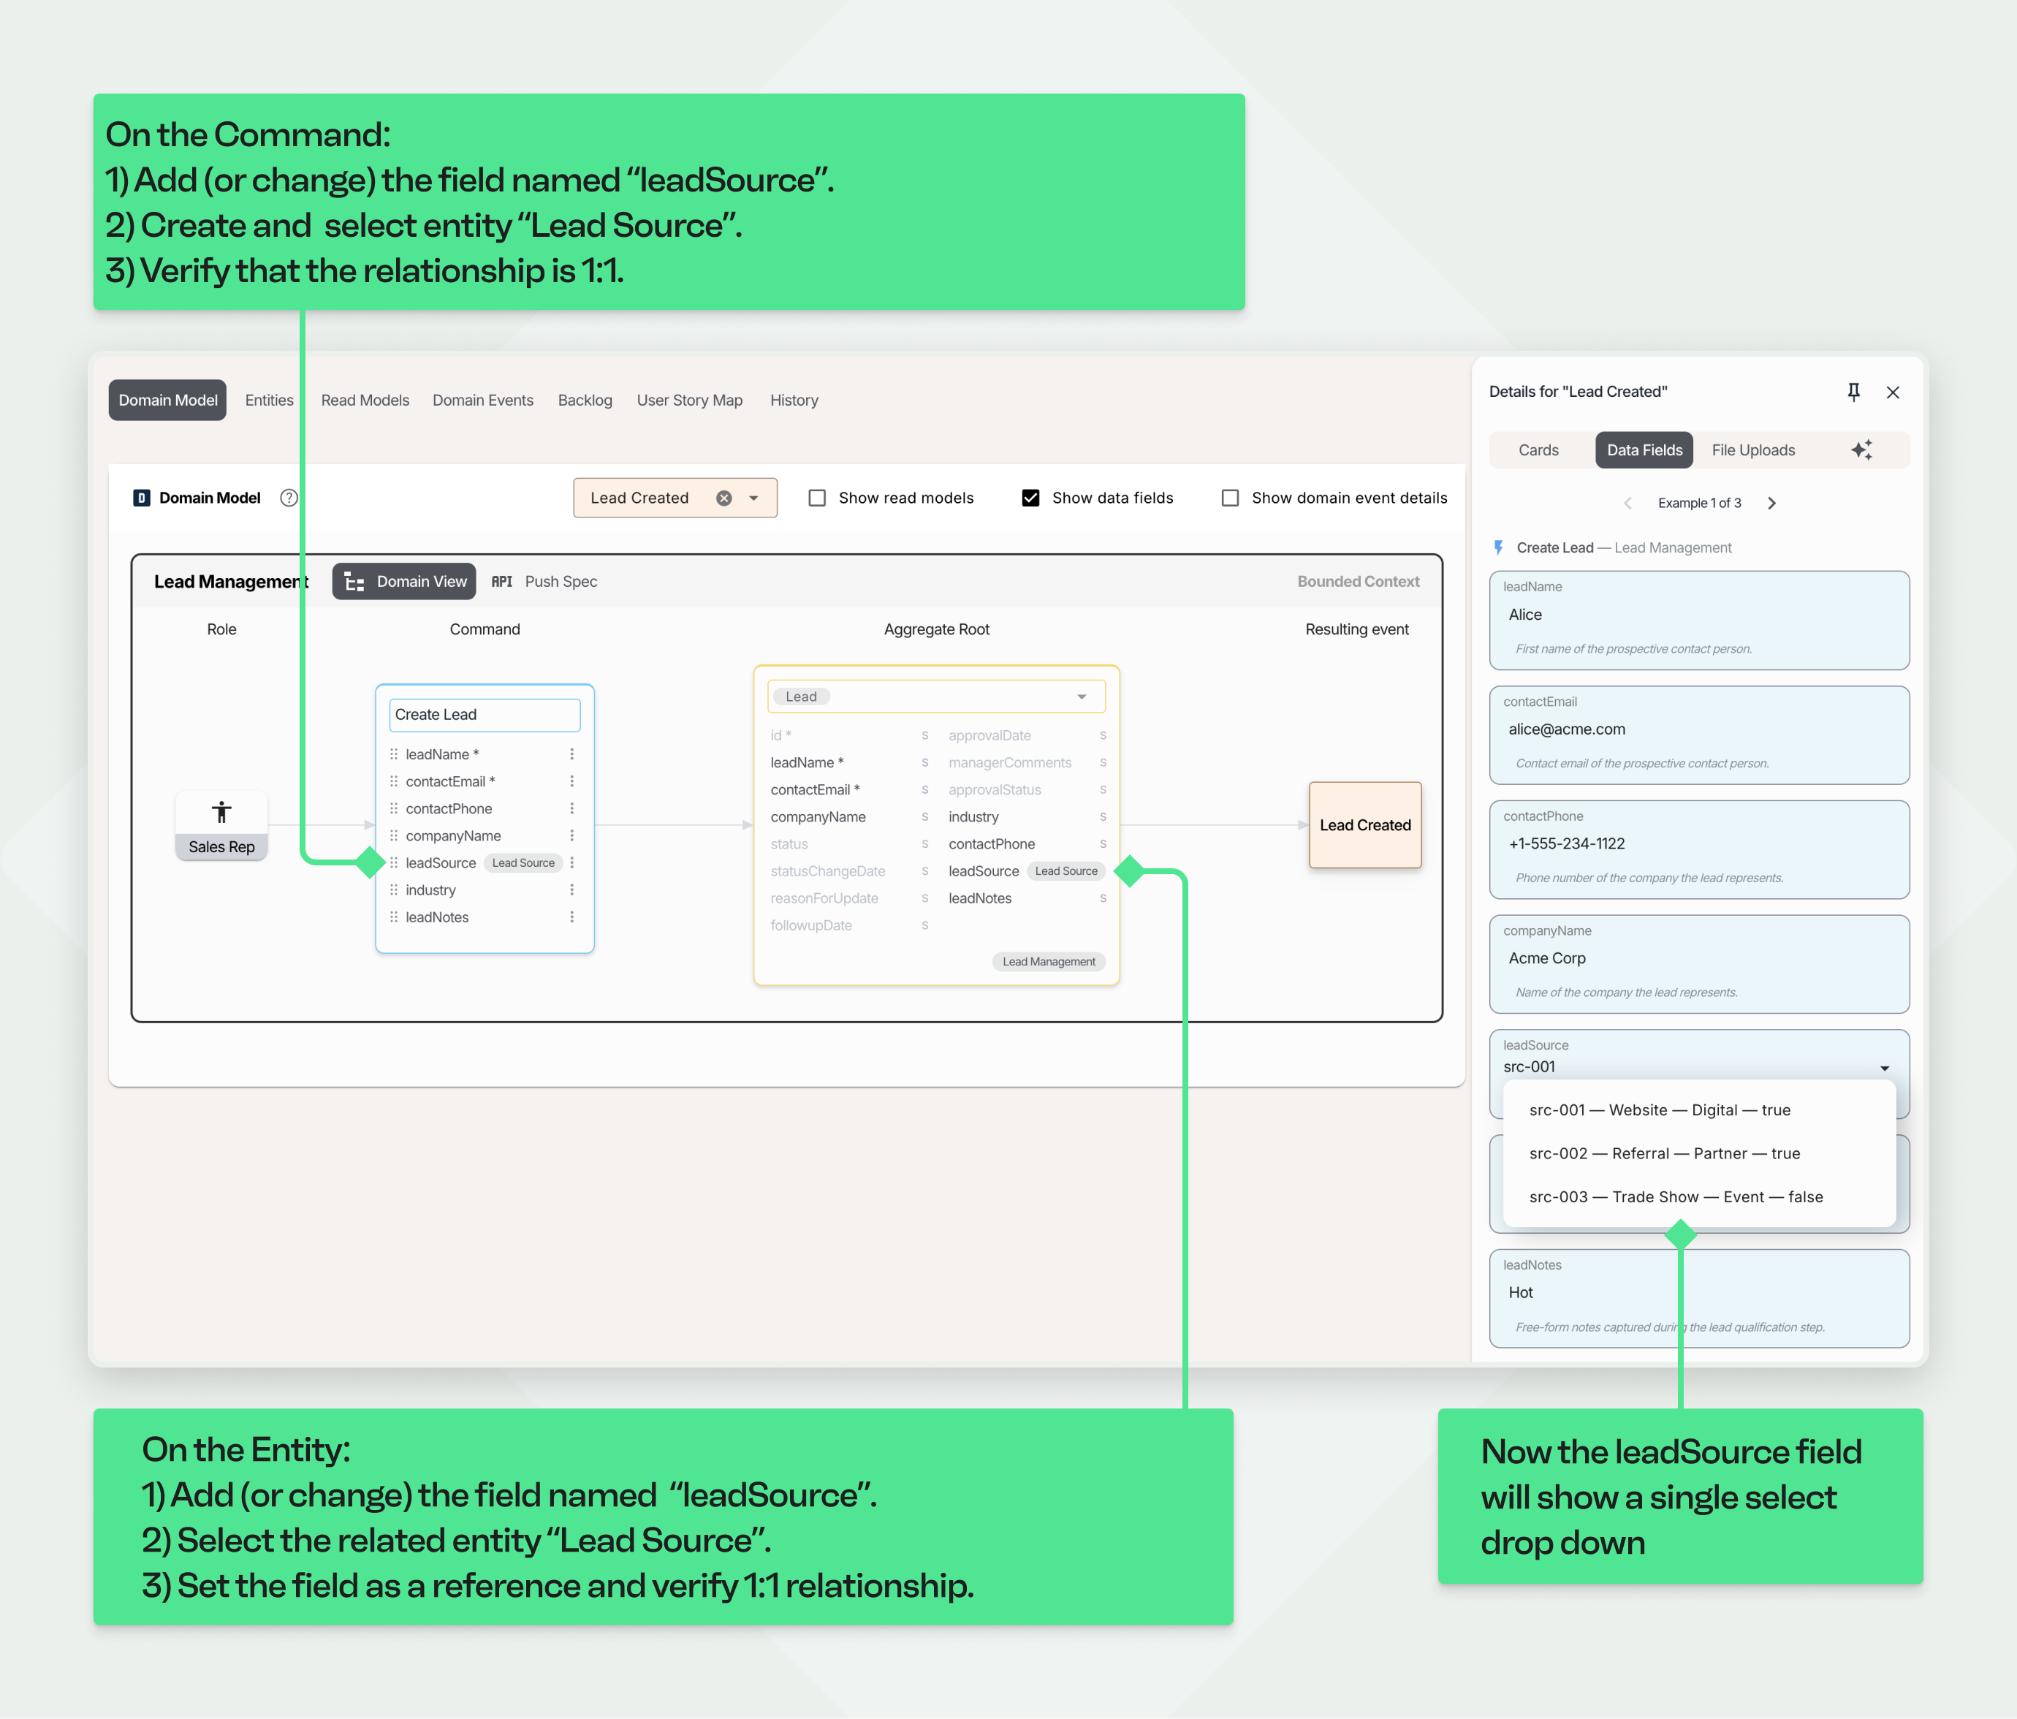Grab the drag handle of contactPhone field

(x=393, y=809)
